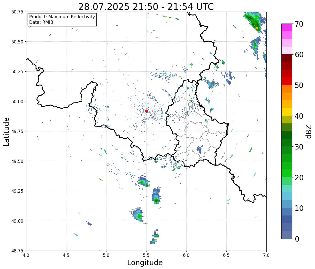Click the latitude tick label 50.75
315x269 pixels.
pos(17,12)
